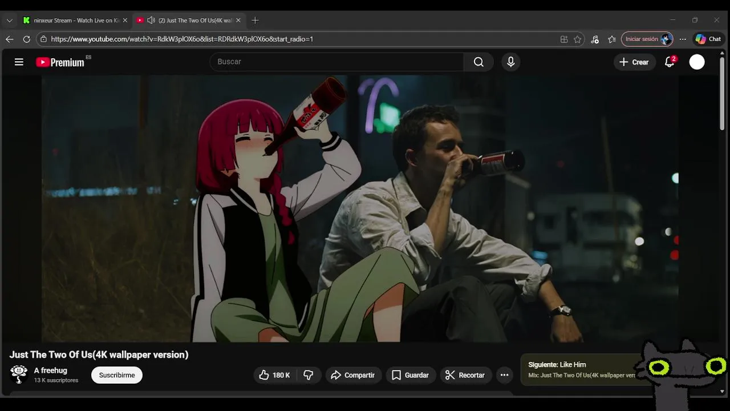The height and width of the screenshot is (411, 730).
Task: Click Iniciar sesión profile button
Action: [647, 39]
